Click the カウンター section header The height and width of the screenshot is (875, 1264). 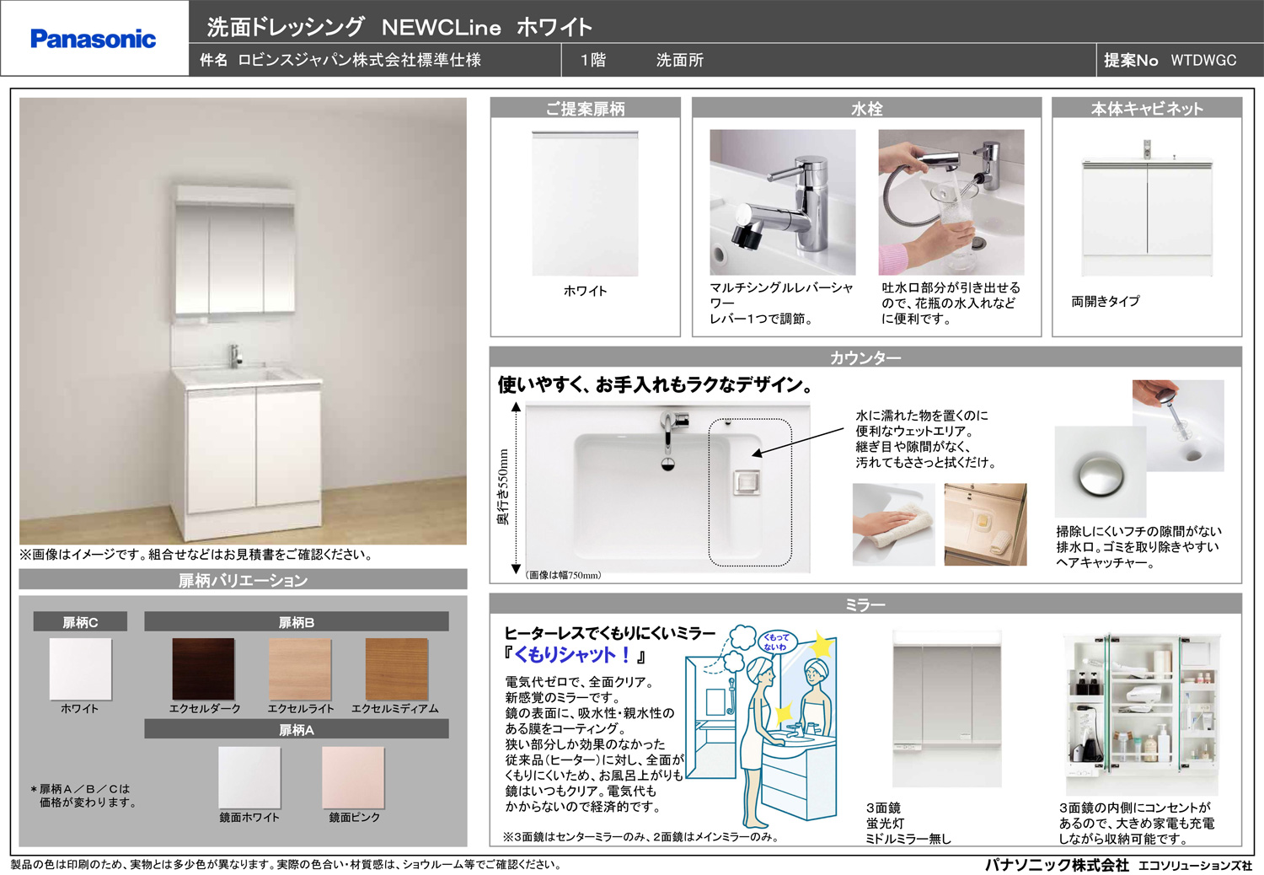click(x=865, y=357)
